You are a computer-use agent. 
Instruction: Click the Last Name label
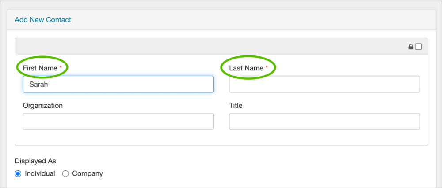tap(246, 68)
